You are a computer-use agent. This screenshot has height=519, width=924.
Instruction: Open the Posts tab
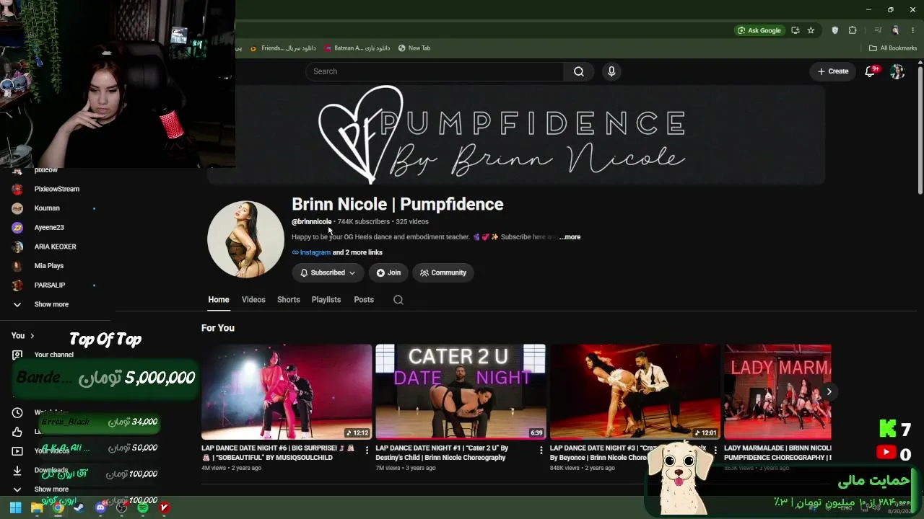[364, 300]
